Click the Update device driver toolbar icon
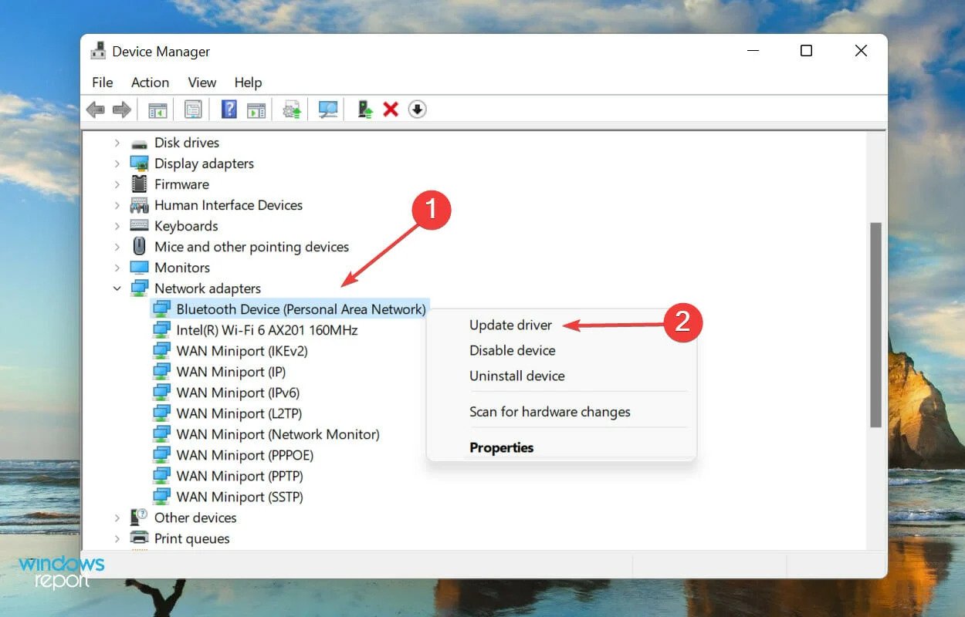The image size is (965, 617). (365, 110)
